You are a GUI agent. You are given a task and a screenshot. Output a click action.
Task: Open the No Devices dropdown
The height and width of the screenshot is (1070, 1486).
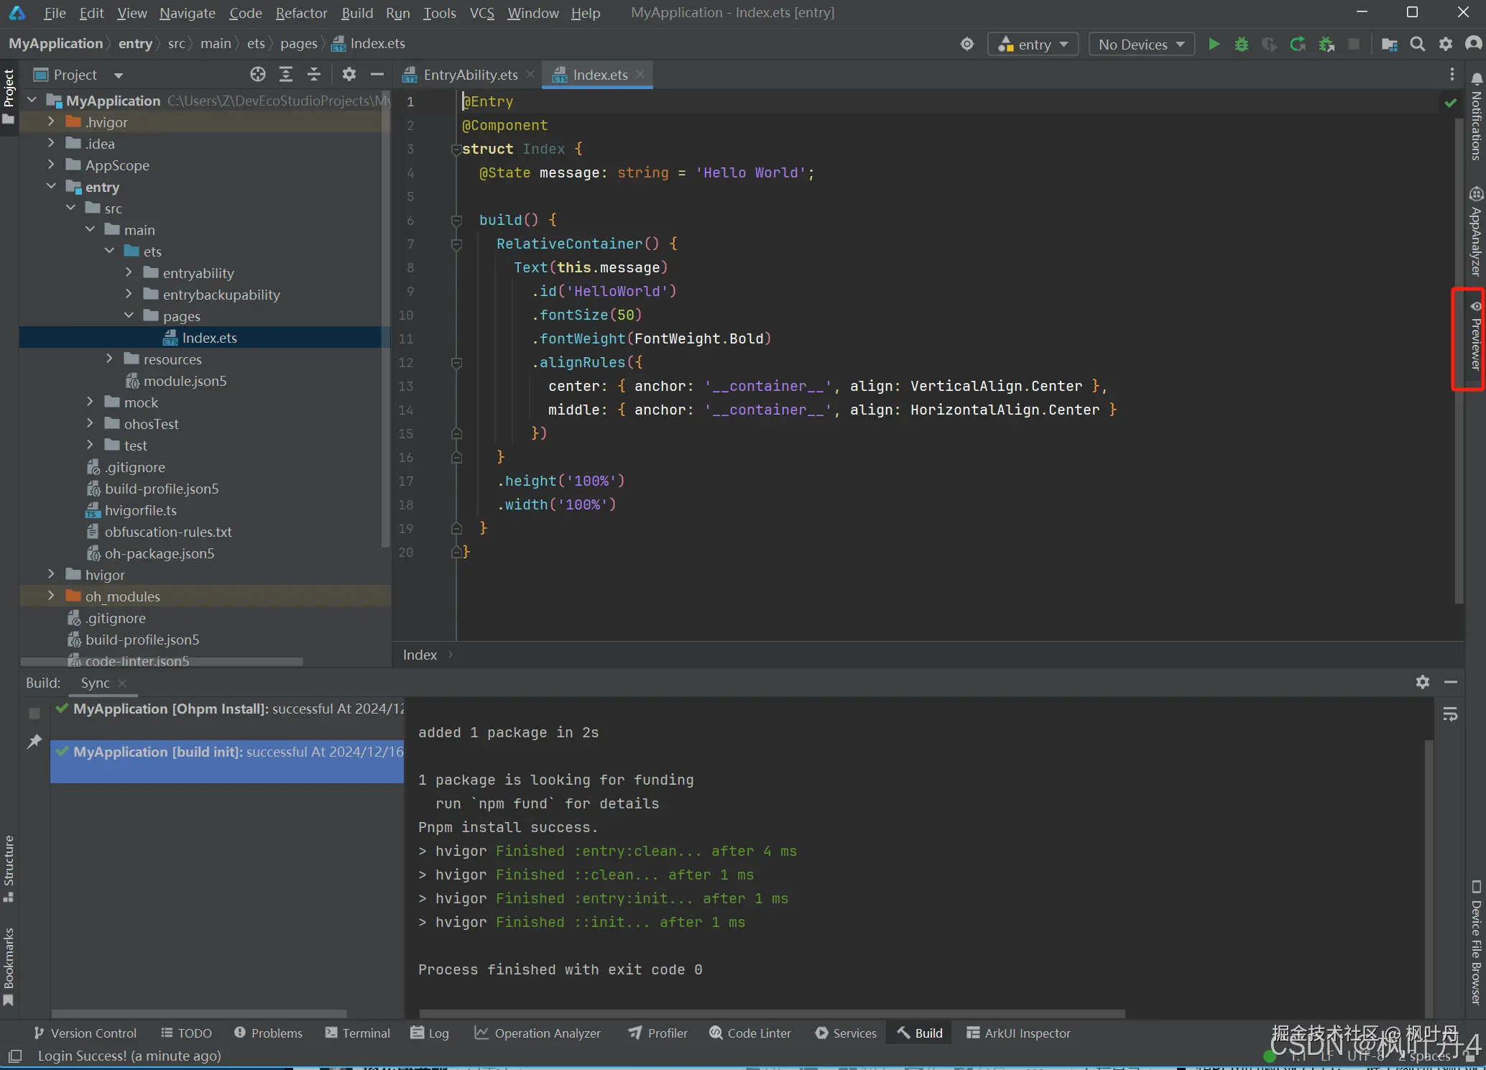click(1140, 45)
